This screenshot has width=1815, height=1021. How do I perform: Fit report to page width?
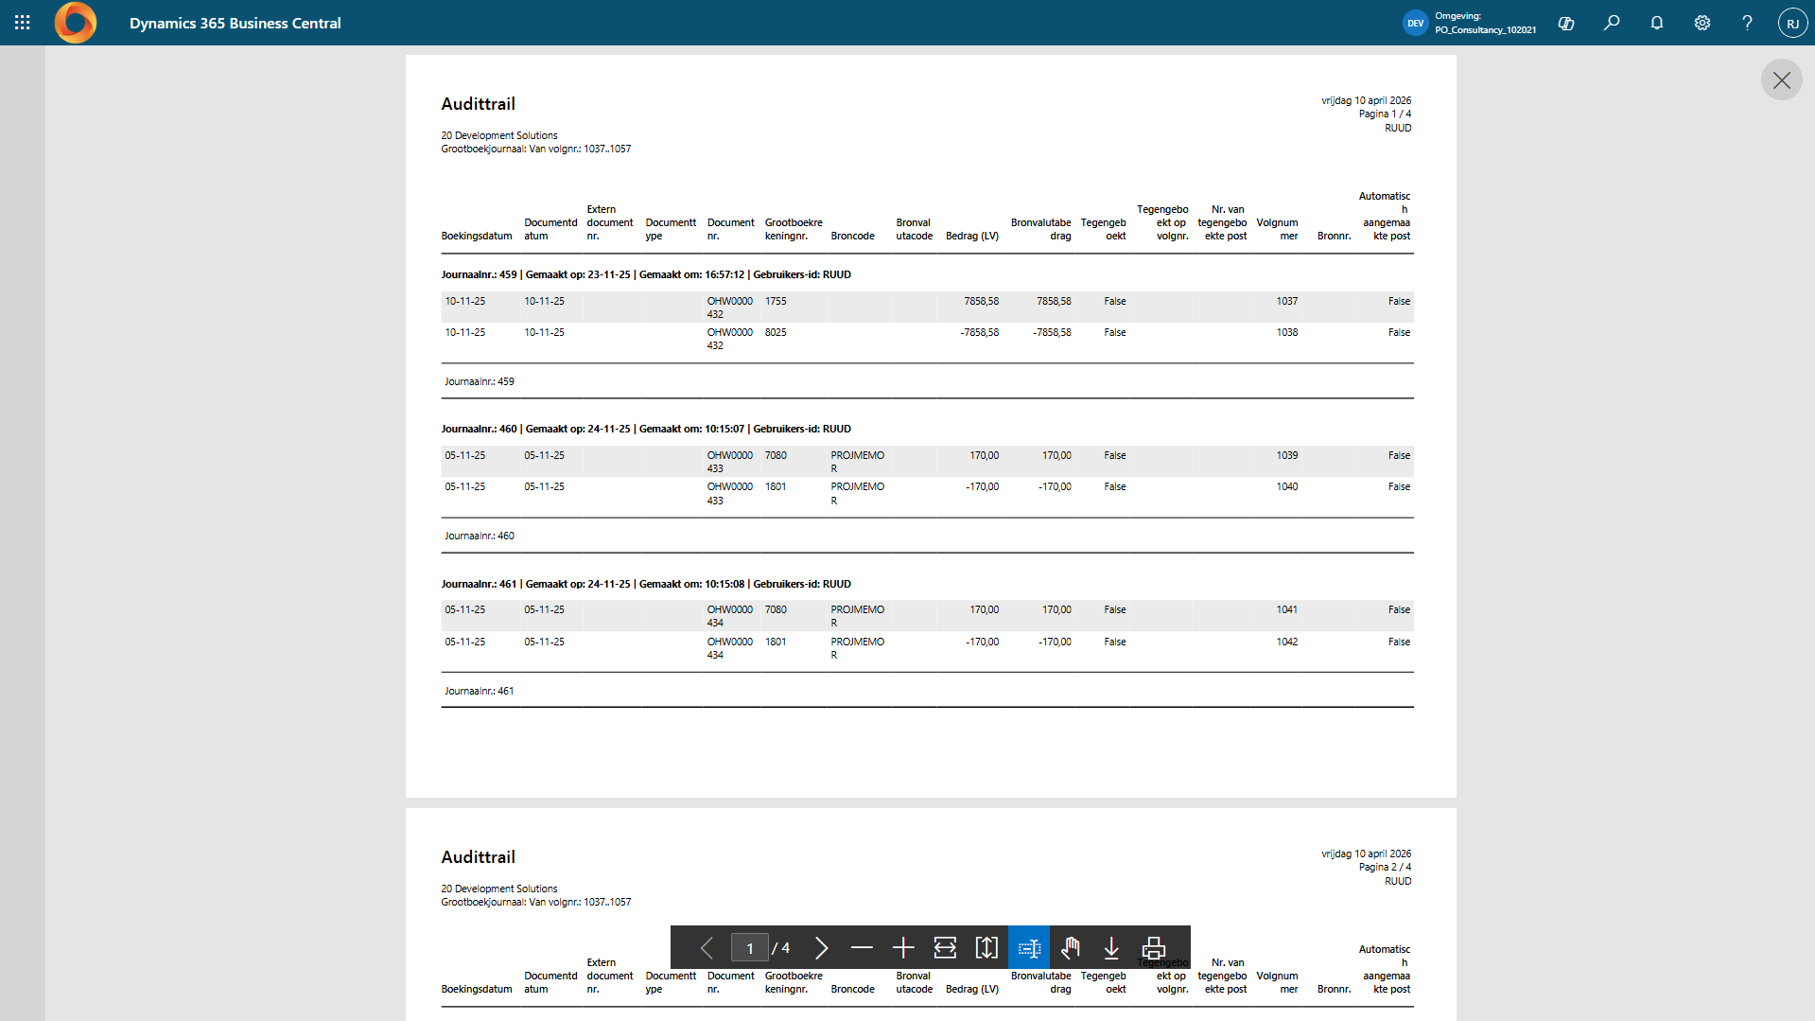(945, 948)
